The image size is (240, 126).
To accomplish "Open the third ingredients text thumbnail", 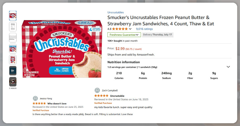I will click(x=13, y=38).
